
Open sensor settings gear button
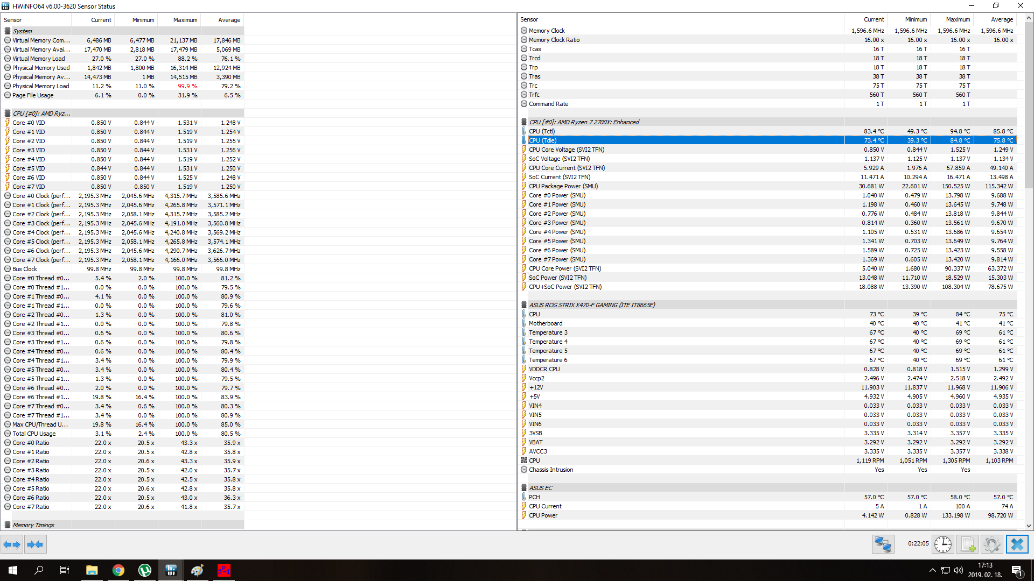point(991,544)
